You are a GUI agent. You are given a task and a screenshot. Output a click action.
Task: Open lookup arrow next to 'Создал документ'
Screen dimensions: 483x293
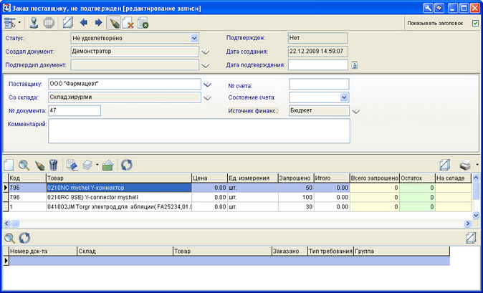[x=206, y=52]
